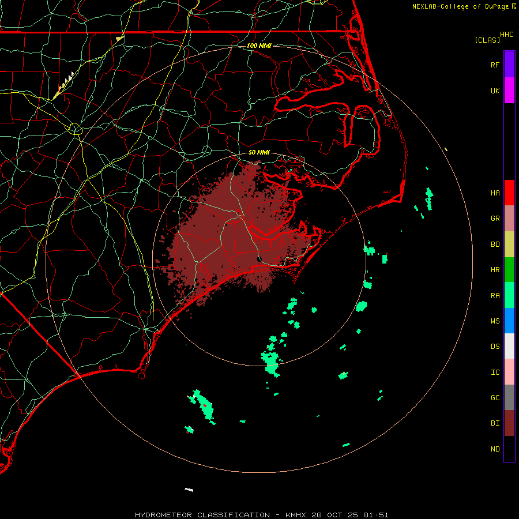The width and height of the screenshot is (519, 519).
Task: Pick the dark green HR legend swatch
Action: pos(509,270)
